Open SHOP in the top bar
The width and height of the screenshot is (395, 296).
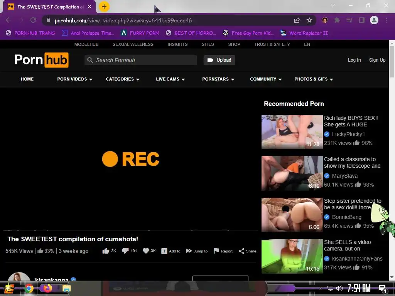point(234,44)
